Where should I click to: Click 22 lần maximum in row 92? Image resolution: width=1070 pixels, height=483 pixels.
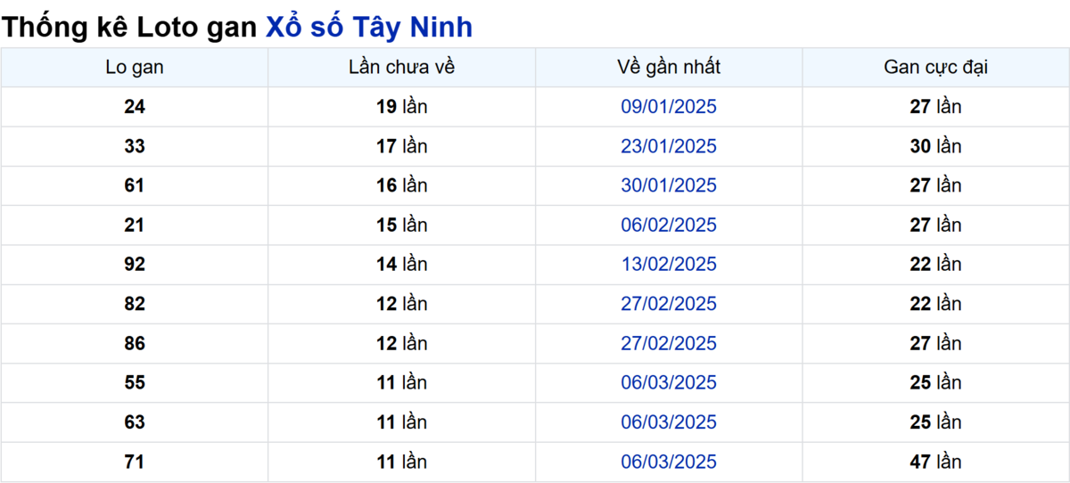point(935,265)
